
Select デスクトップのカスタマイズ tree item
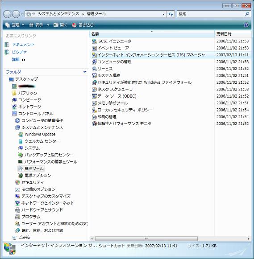[x=46, y=196]
